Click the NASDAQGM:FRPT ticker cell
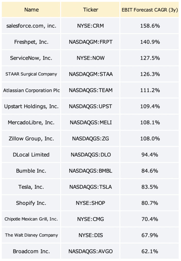The width and height of the screenshot is (181, 261). tap(90, 42)
